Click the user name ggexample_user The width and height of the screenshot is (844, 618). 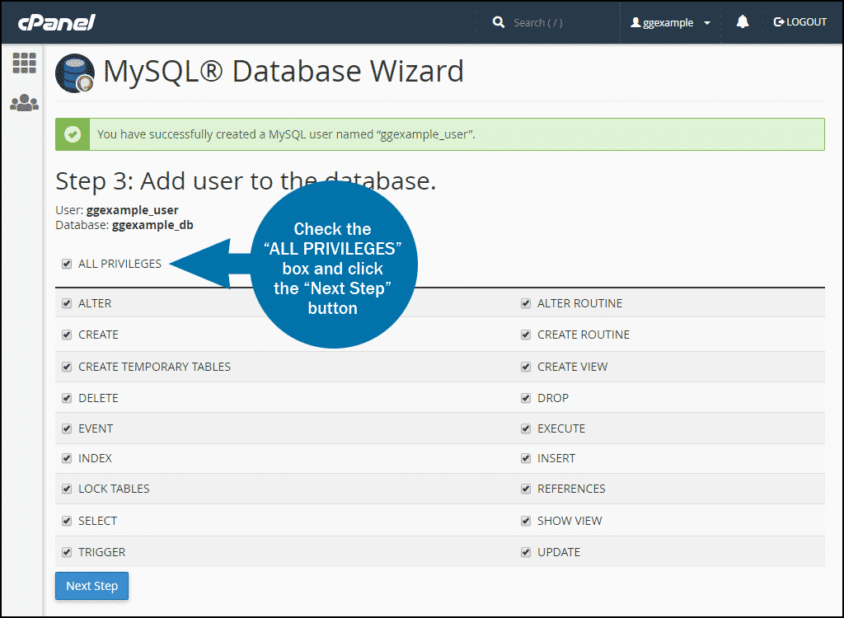click(x=133, y=210)
